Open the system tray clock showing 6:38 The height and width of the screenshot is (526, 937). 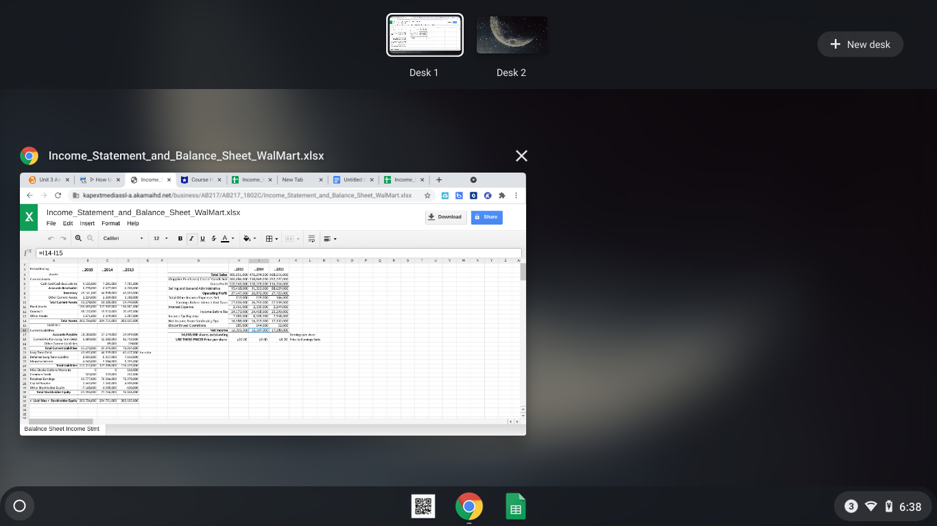click(x=910, y=506)
